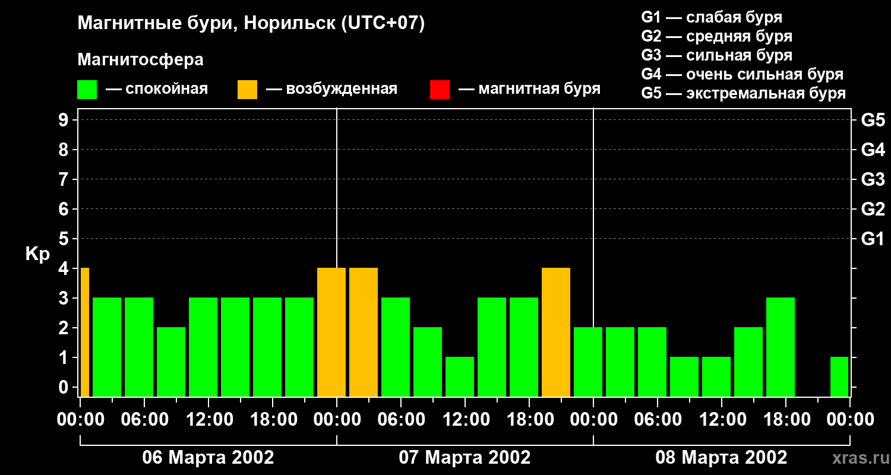Click the 06:00 time label under 08 Марта
The height and width of the screenshot is (475, 891).
[658, 420]
